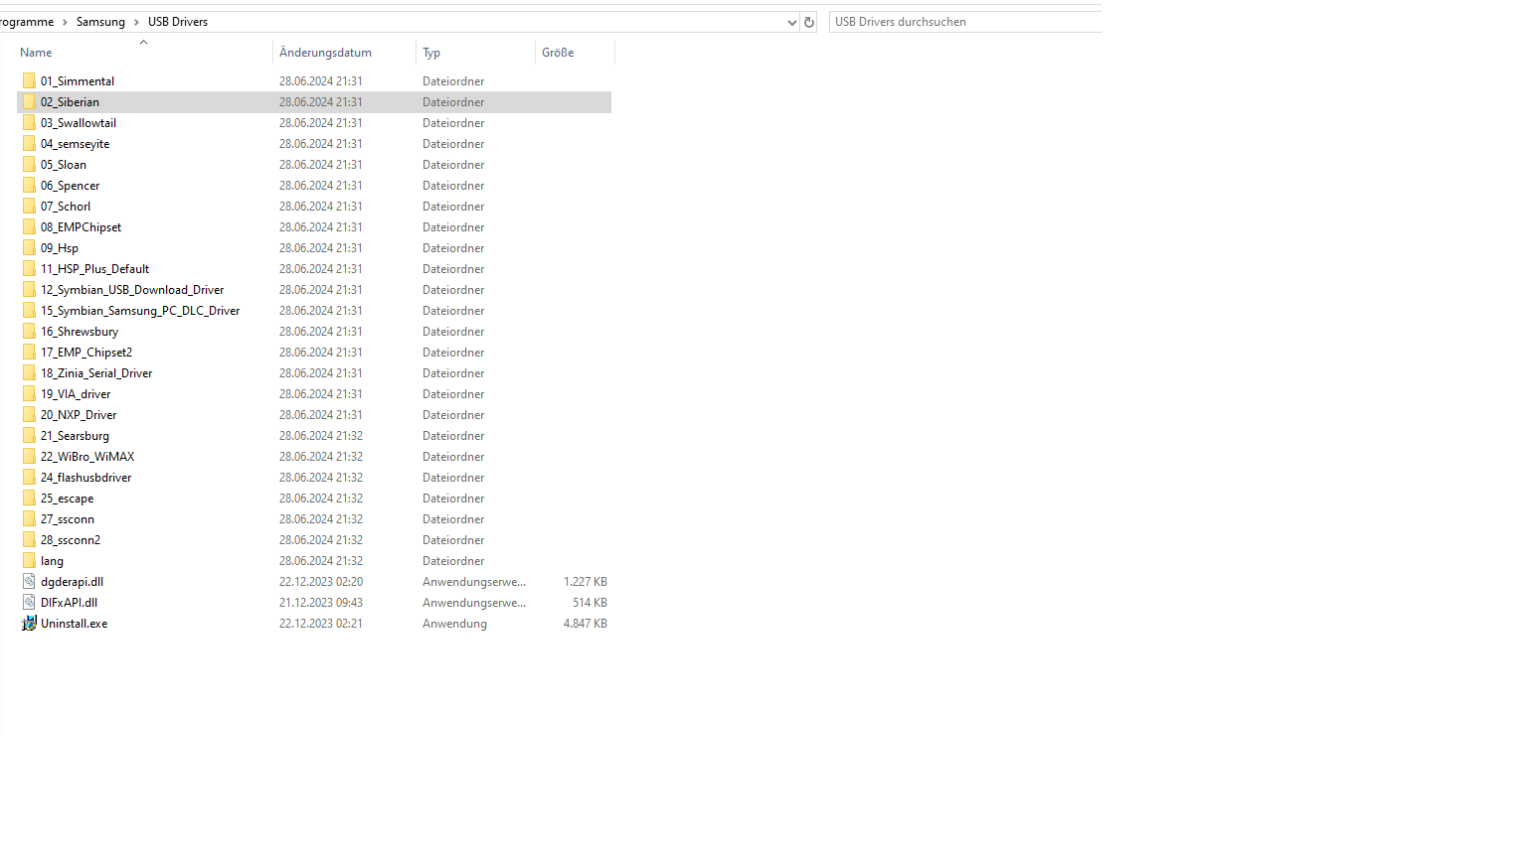Click the USB Drivers breadcrumb segment
The width and height of the screenshot is (1527, 858).
[178, 22]
